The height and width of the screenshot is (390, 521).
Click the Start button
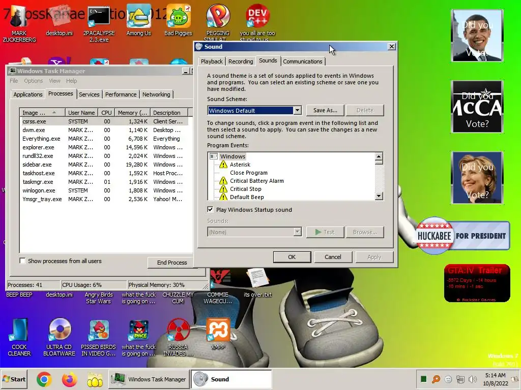[14, 379]
